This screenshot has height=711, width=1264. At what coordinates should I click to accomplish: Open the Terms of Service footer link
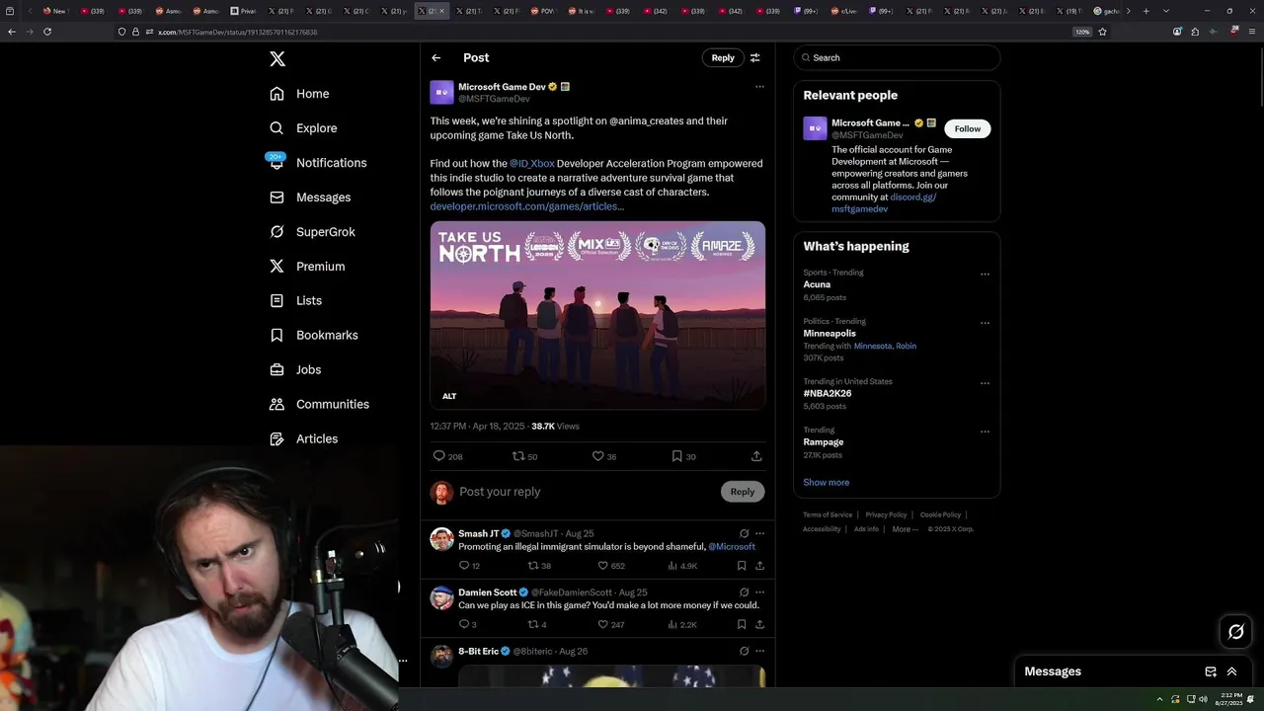click(828, 514)
